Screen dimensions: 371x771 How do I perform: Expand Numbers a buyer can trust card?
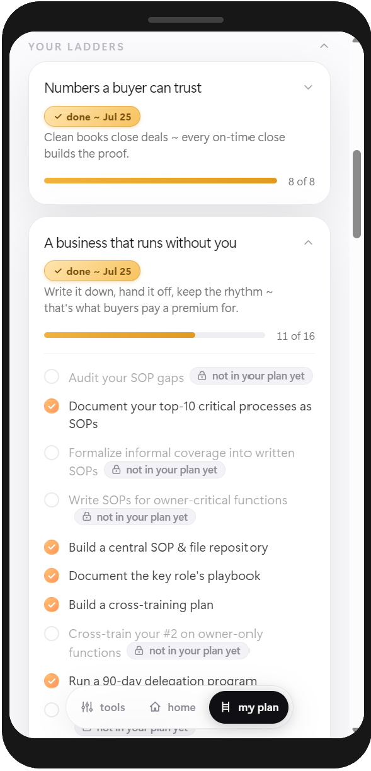coord(308,88)
